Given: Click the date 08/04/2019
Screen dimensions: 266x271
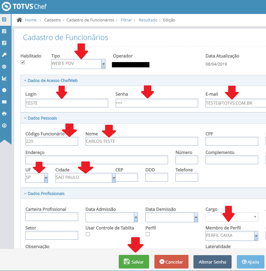Looking at the screenshot, I should (216, 64).
